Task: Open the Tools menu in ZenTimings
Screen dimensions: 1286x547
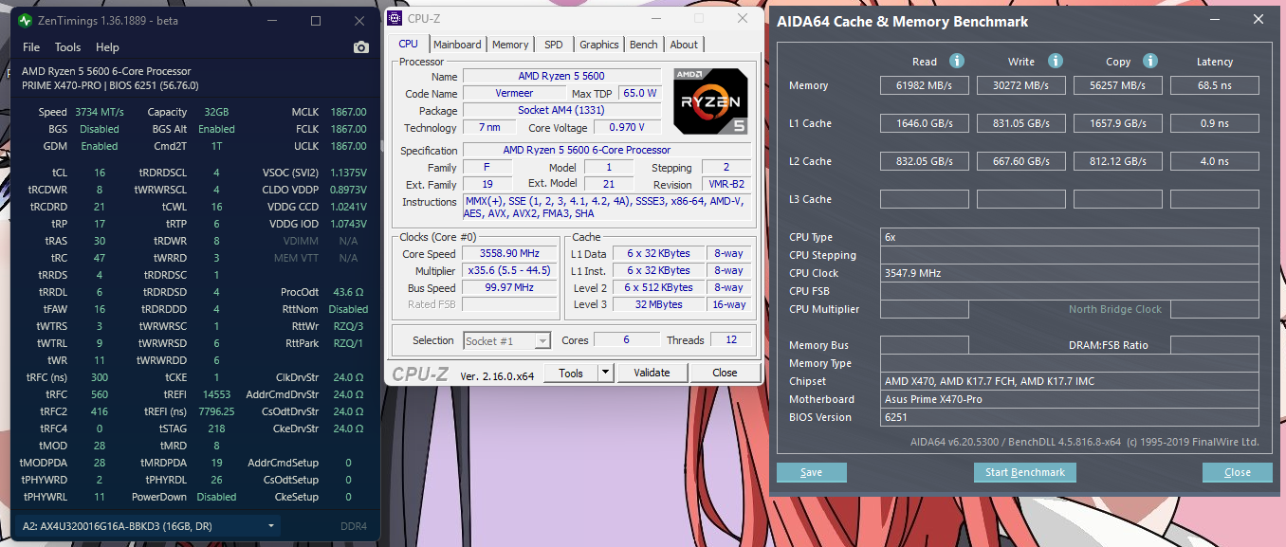Action: pyautogui.click(x=67, y=47)
